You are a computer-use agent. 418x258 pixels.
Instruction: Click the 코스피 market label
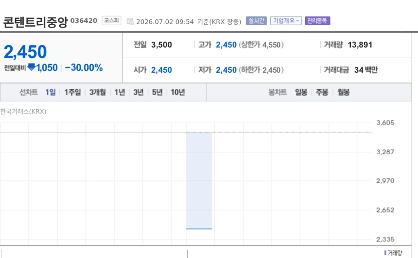(111, 20)
